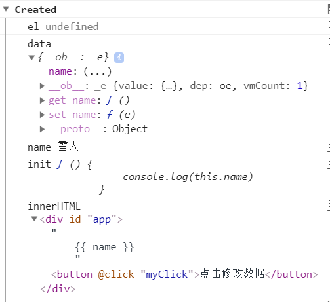This screenshot has height=302, width=330.
Task: Select the innerHTML log label
Action: pos(54,206)
